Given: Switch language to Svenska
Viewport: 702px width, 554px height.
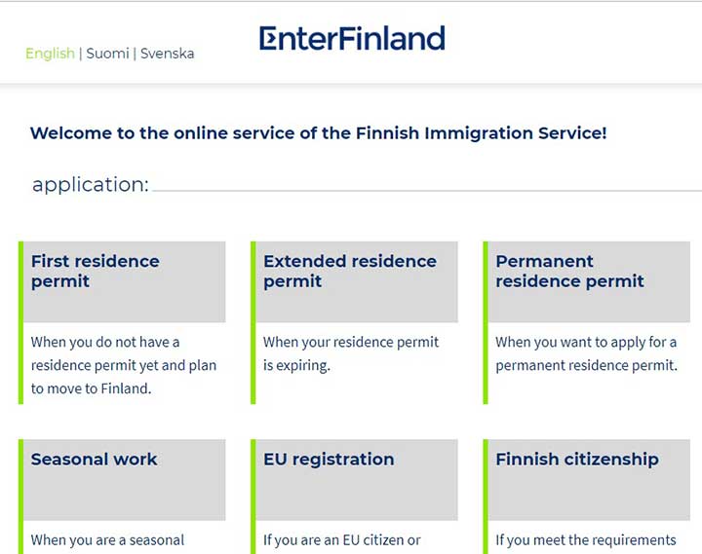Looking at the screenshot, I should point(167,54).
